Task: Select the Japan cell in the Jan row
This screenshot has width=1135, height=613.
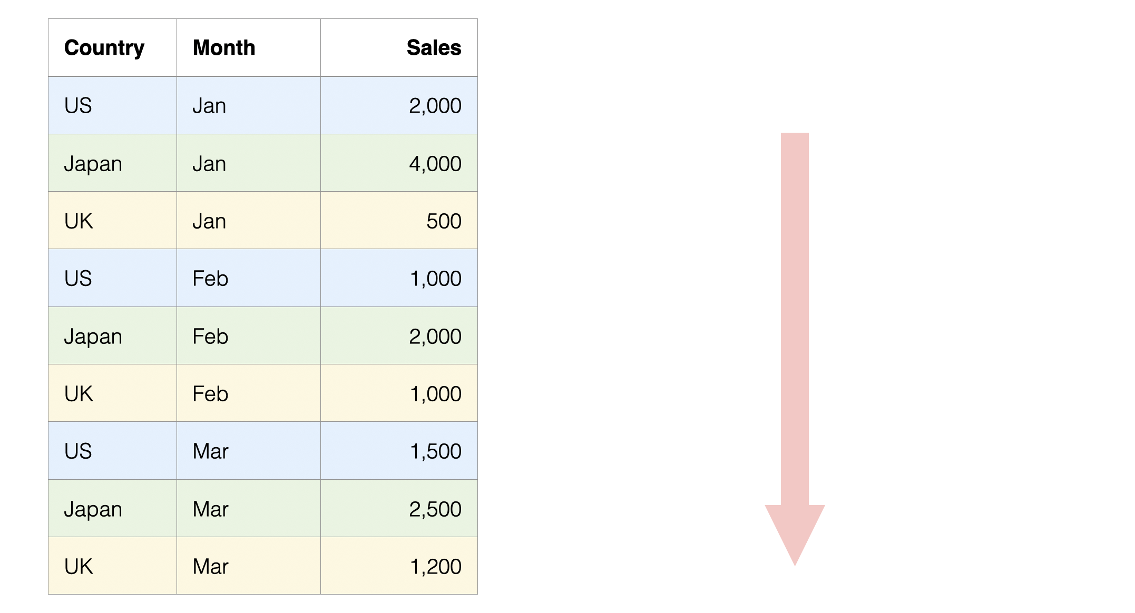Action: [93, 164]
